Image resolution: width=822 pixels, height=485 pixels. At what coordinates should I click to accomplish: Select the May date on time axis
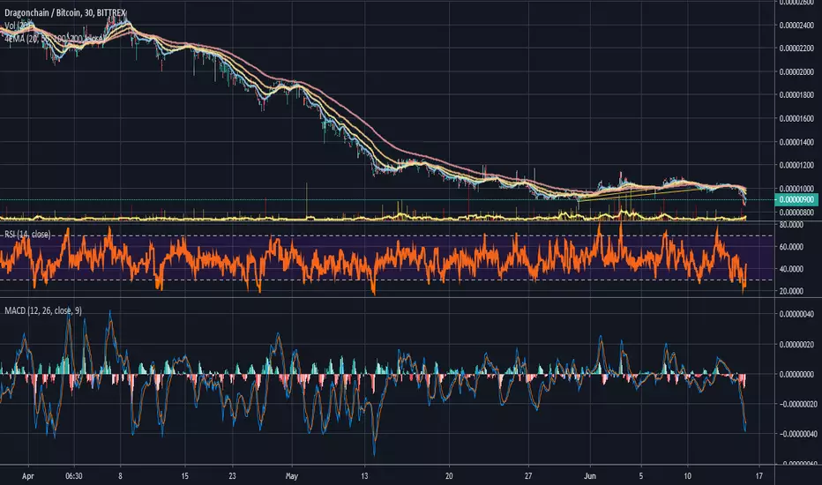click(291, 476)
